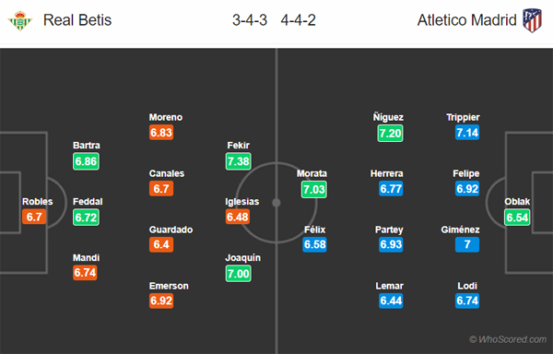553x354 pixels.
Task: Click Joaquín's 7.00 rating badge
Action: click(x=239, y=273)
